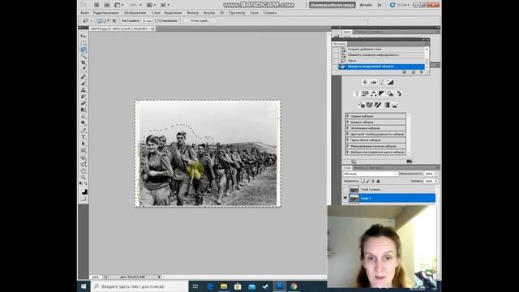The height and width of the screenshot is (292, 519).
Task: Select the Horizontal Type tool
Action: (x=84, y=137)
